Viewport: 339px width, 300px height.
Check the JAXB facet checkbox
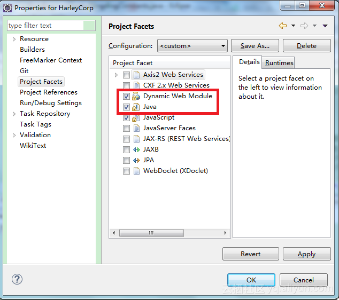[x=126, y=149]
